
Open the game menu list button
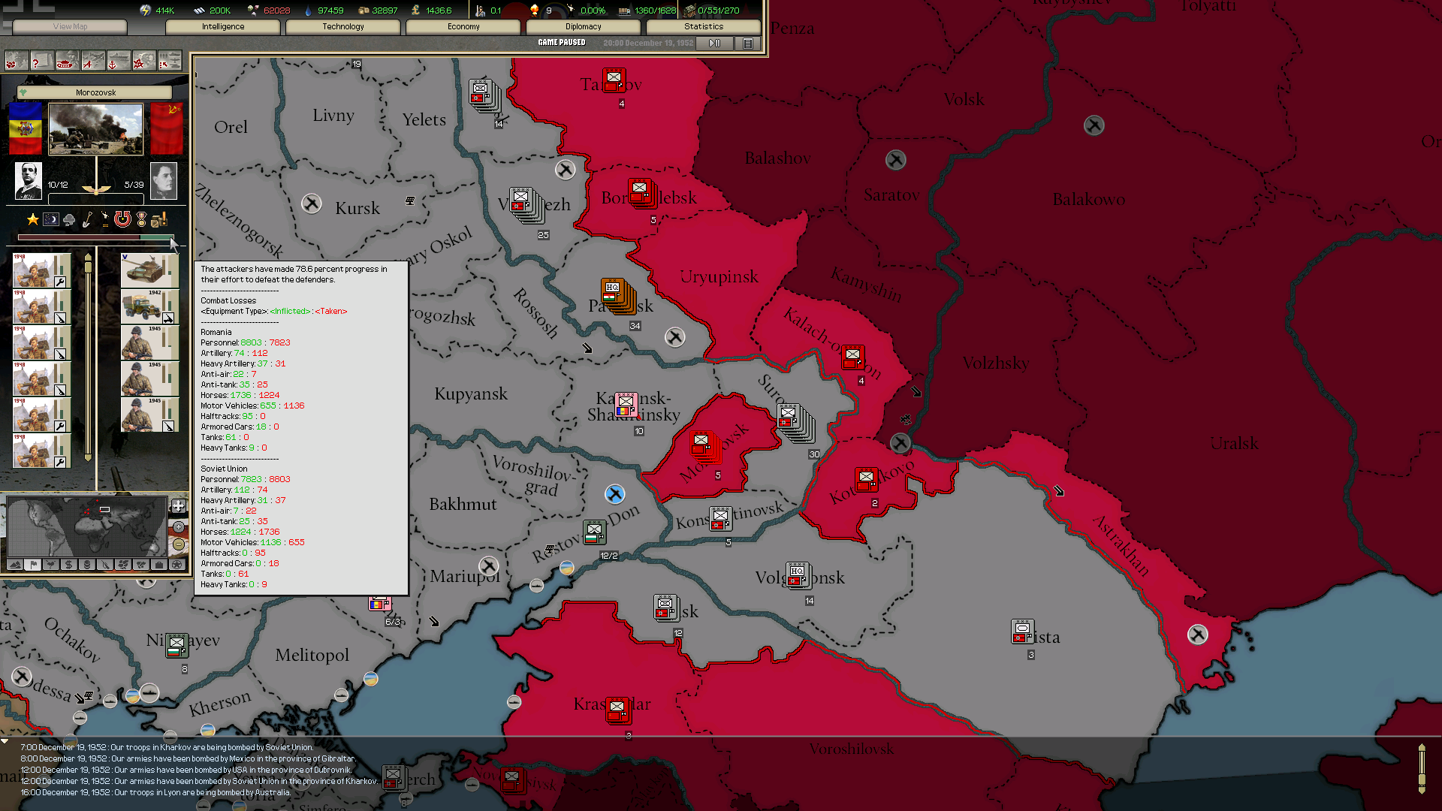point(748,44)
